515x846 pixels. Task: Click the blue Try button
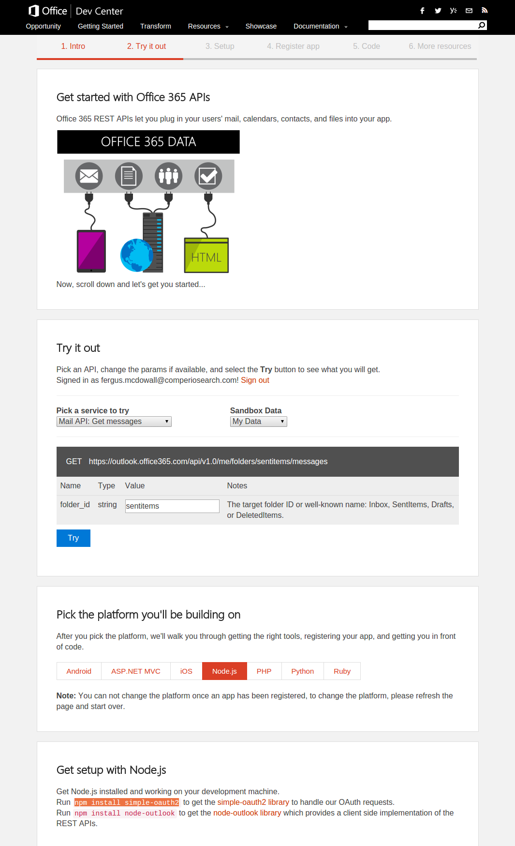[x=73, y=538]
